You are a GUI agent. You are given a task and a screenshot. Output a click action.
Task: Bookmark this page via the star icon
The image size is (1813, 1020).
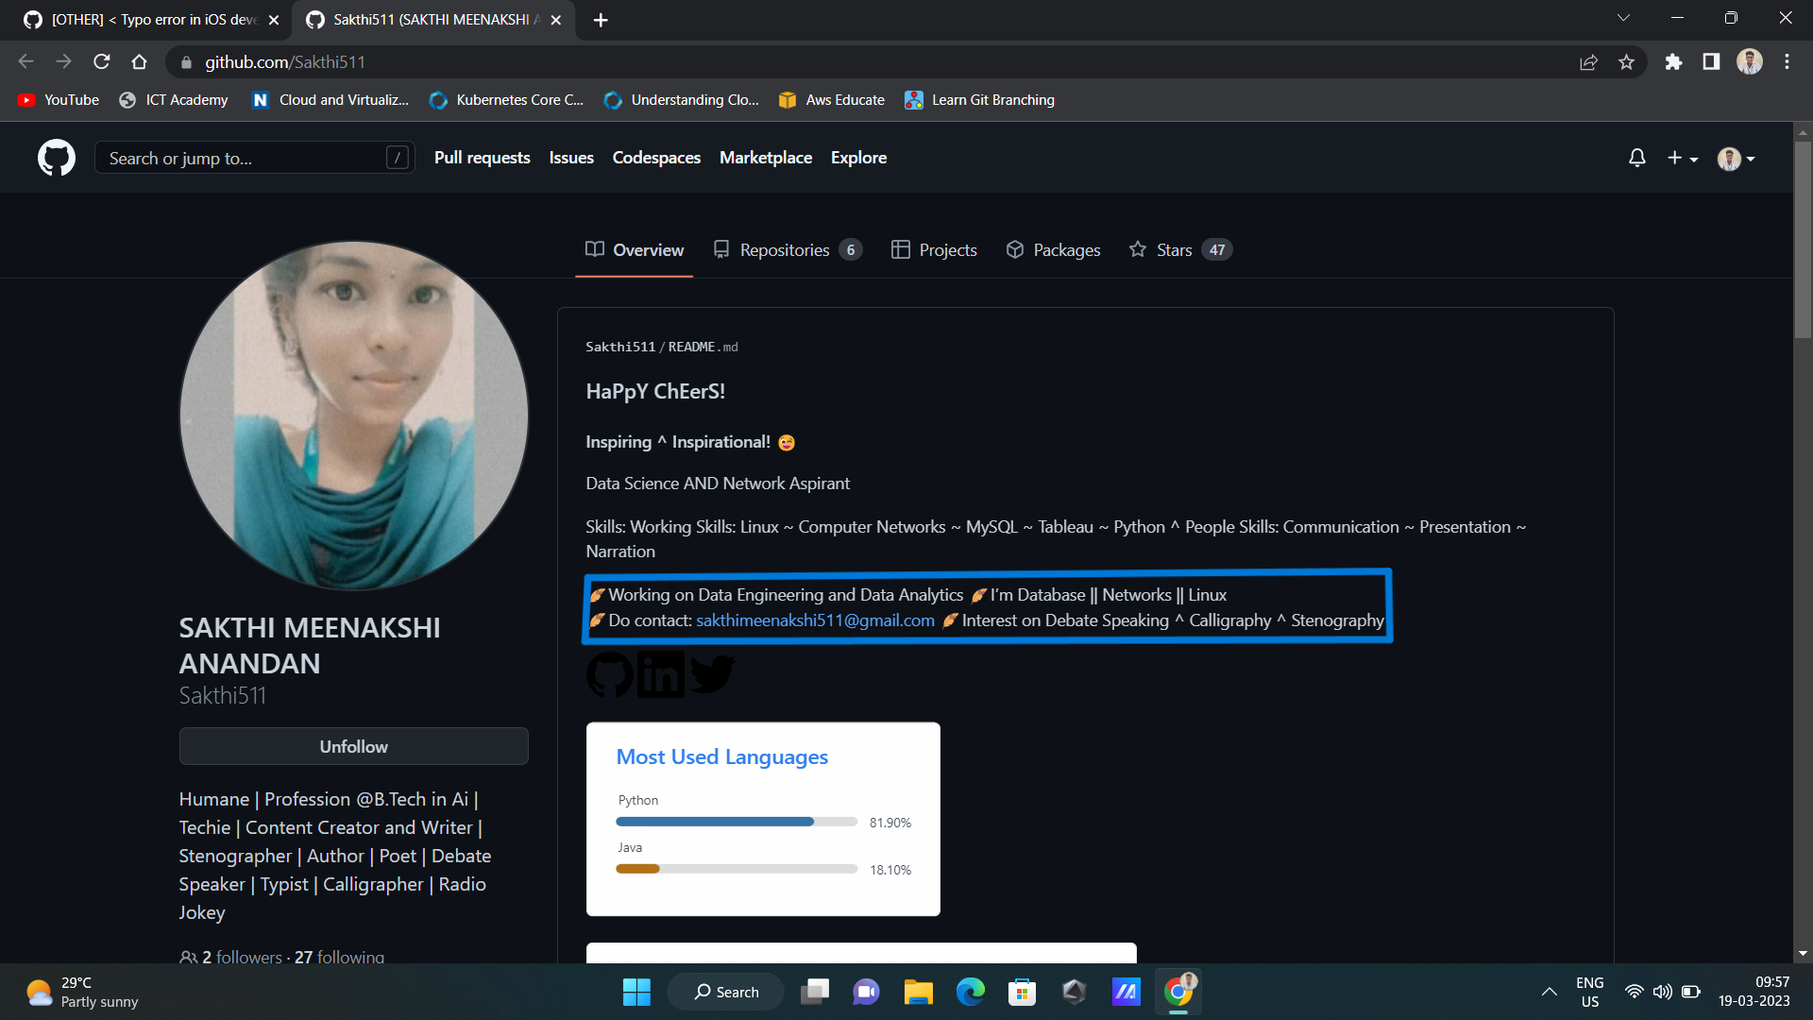click(1627, 61)
